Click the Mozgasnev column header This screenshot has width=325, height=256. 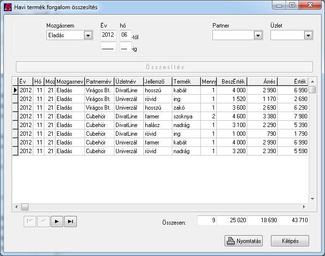70,82
